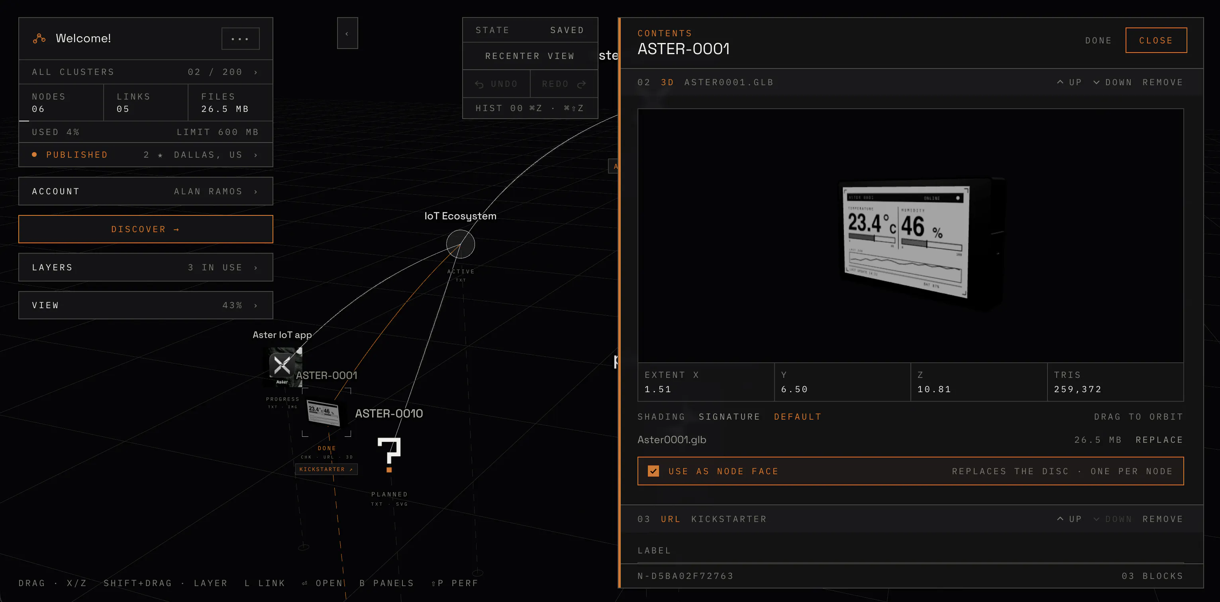Click the Y 6.50 extent cell
Screen dimensions: 1220x602
843,382
